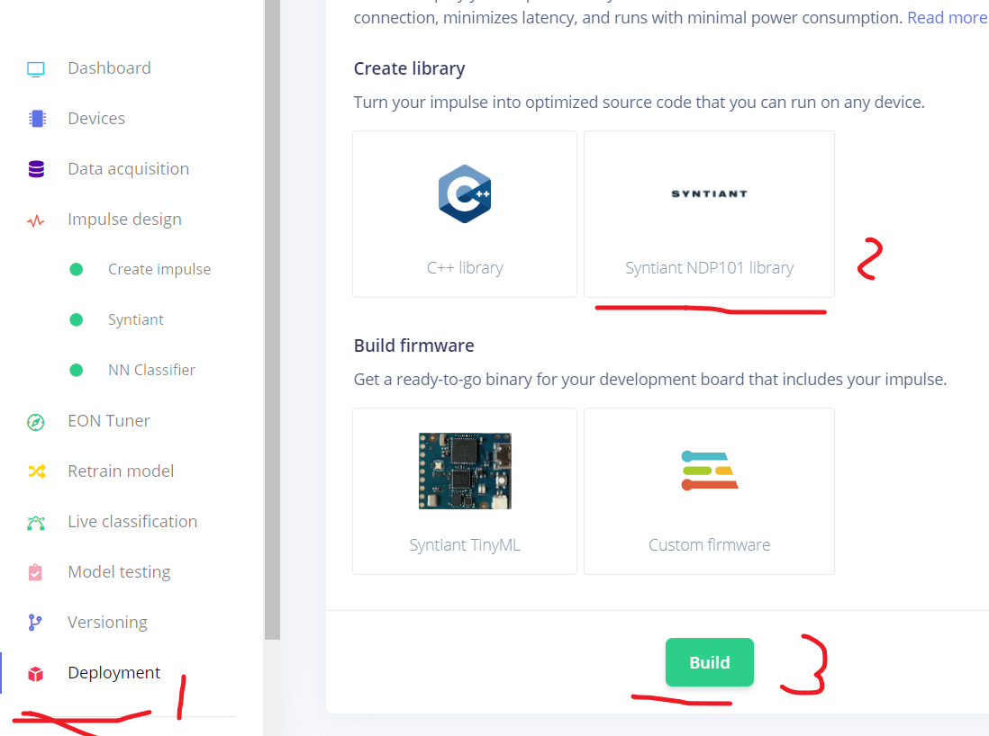Click the sidebar vertical scrollbar
The image size is (989, 736).
point(273,319)
